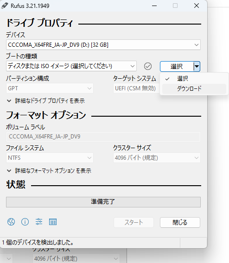Click the arrow beside the 選択 button

coord(197,66)
